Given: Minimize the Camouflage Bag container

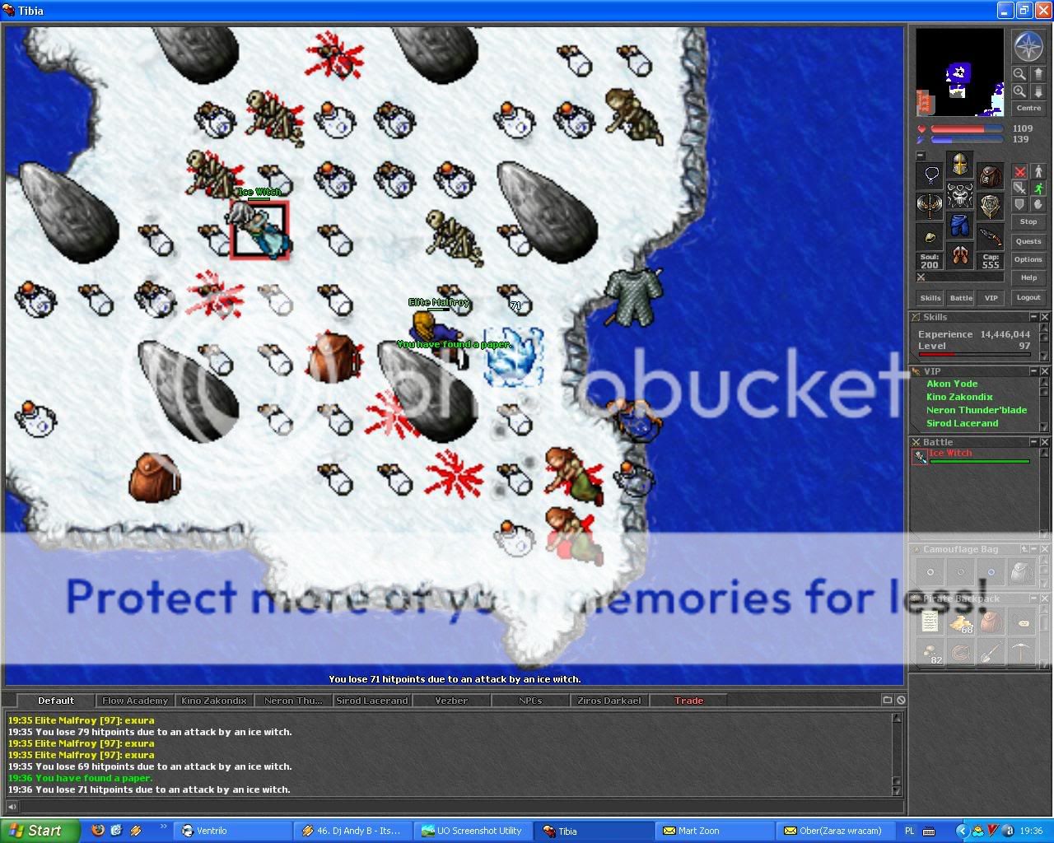Looking at the screenshot, I should click(1034, 549).
